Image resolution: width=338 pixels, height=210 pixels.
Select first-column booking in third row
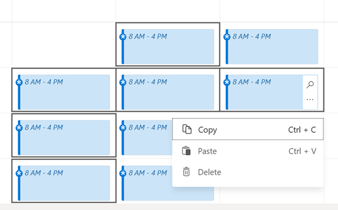click(64, 138)
